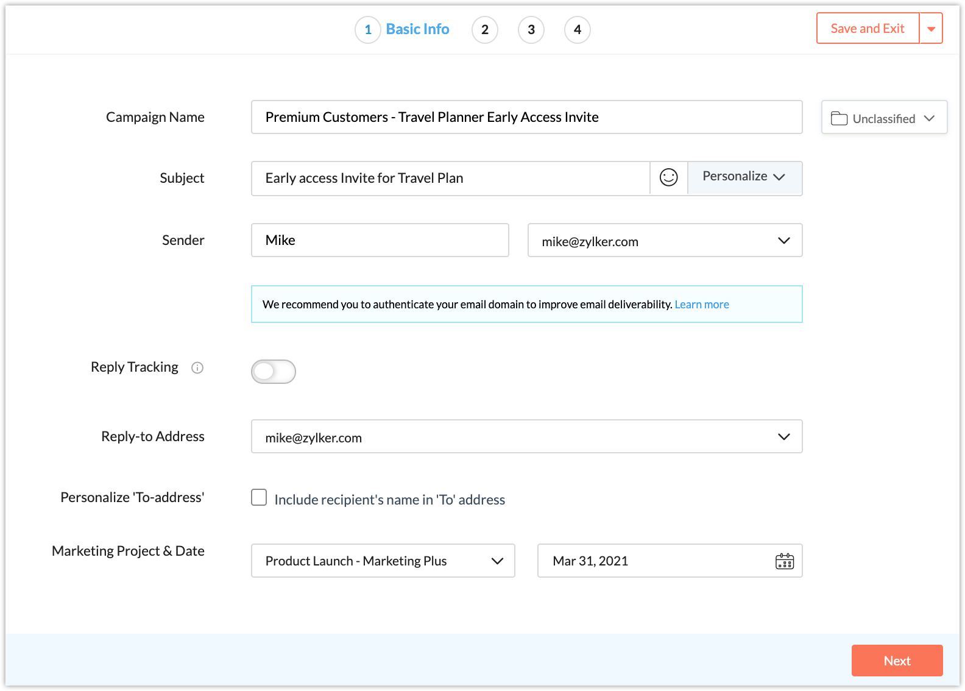Open the Reply-to Address dropdown
The height and width of the screenshot is (691, 965).
(783, 437)
